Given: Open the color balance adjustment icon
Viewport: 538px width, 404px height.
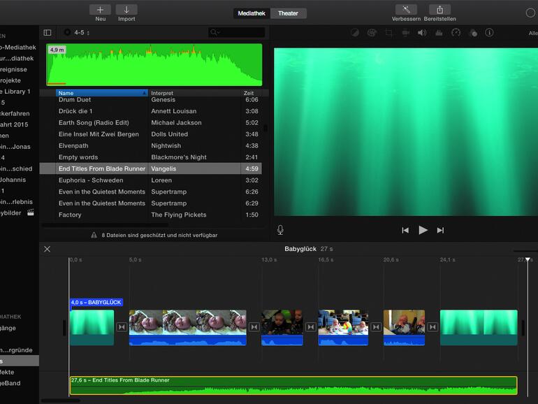Looking at the screenshot, I should pyautogui.click(x=355, y=33).
